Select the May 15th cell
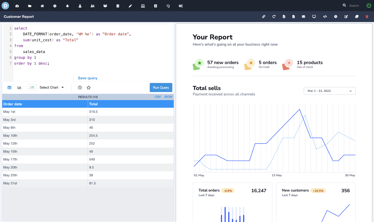 (x=45, y=152)
